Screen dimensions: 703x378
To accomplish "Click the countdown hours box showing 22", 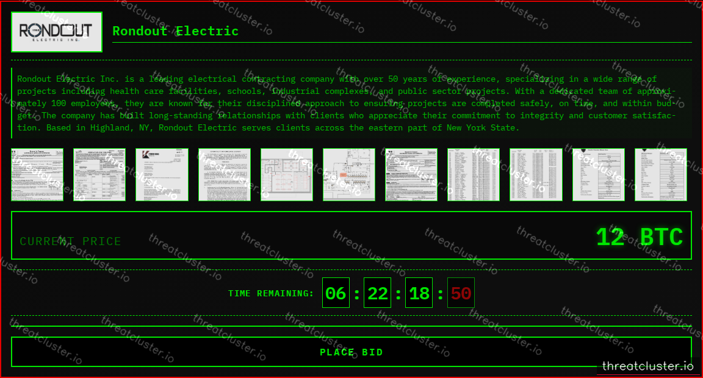I will [378, 293].
